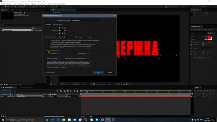Mute audio in Preview panel
This screenshot has width=217, height=122.
(206, 29)
